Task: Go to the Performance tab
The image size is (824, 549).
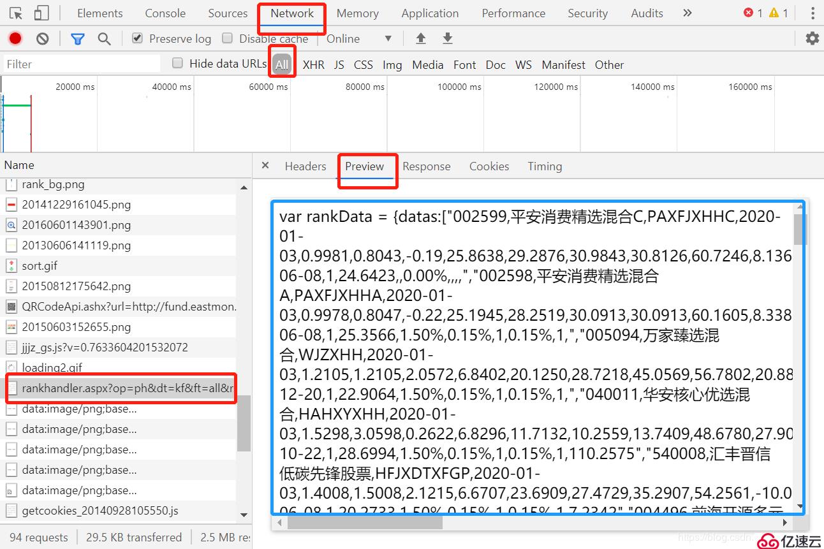Action: coord(513,13)
